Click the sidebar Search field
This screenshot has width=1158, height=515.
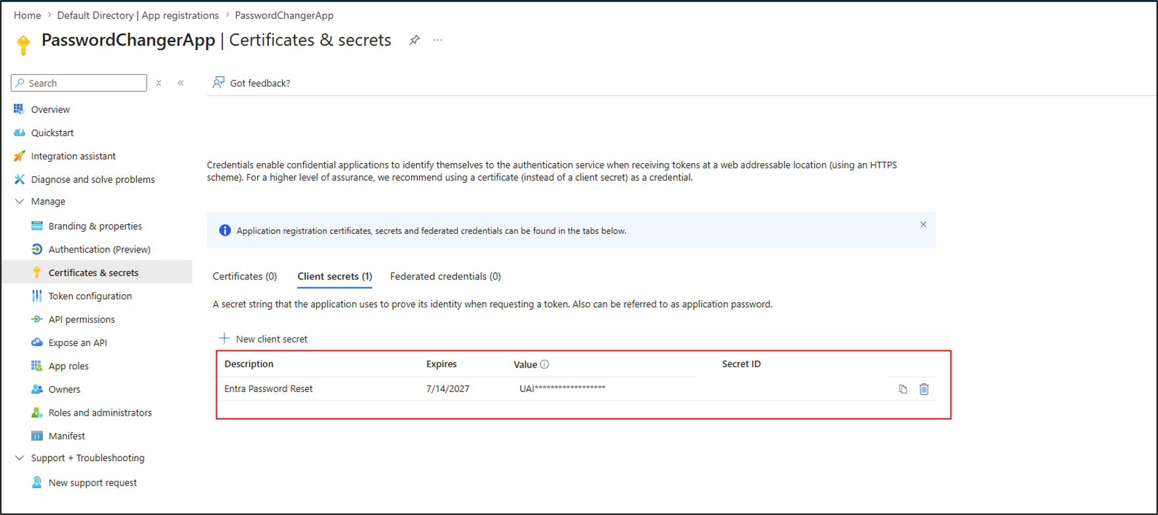pyautogui.click(x=79, y=83)
